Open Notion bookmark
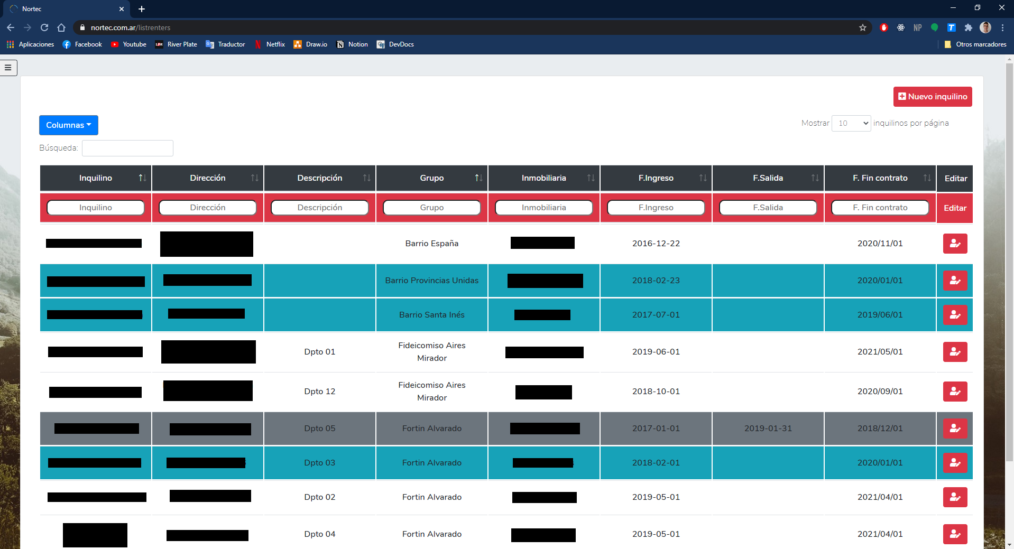 [x=352, y=44]
